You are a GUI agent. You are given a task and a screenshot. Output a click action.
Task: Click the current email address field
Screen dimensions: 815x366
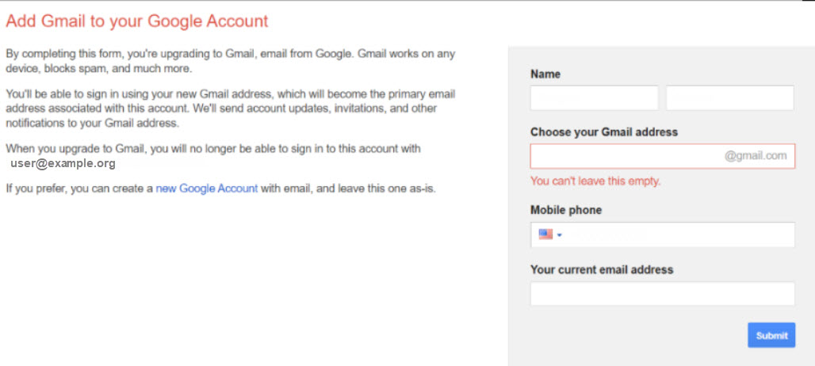click(x=662, y=294)
